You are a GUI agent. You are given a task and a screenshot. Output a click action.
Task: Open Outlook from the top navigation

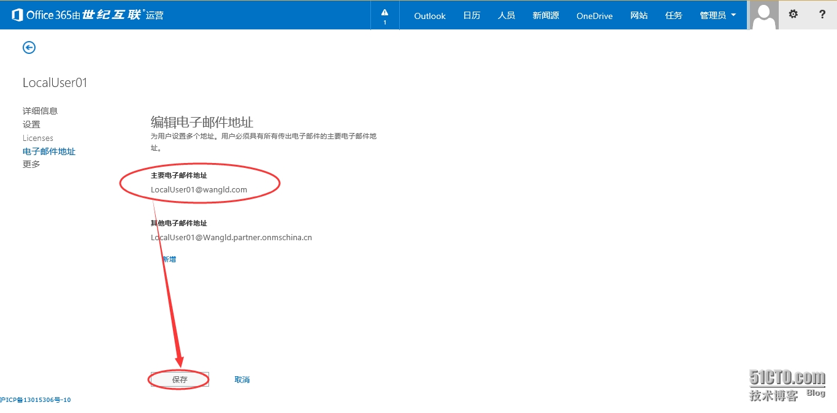[429, 16]
